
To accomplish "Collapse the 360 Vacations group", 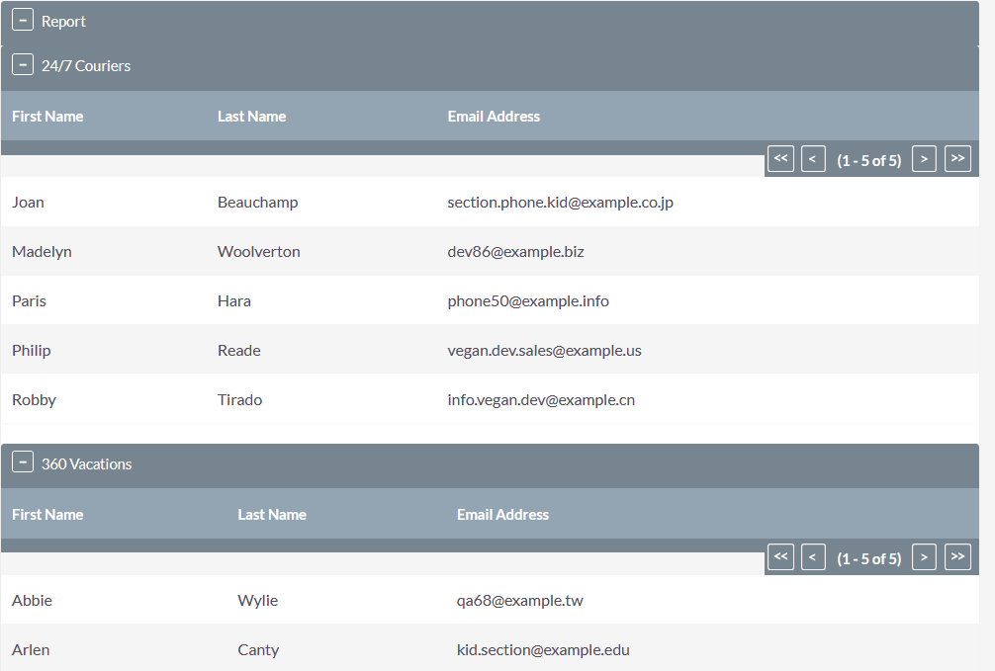I will click(x=23, y=463).
